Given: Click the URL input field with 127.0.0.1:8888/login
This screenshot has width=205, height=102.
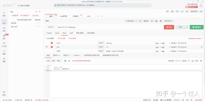Looking at the screenshot, I should point(110,27).
